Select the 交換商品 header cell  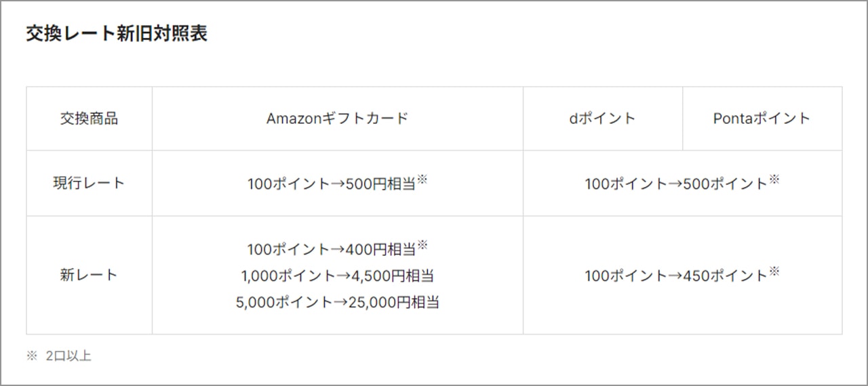point(89,119)
